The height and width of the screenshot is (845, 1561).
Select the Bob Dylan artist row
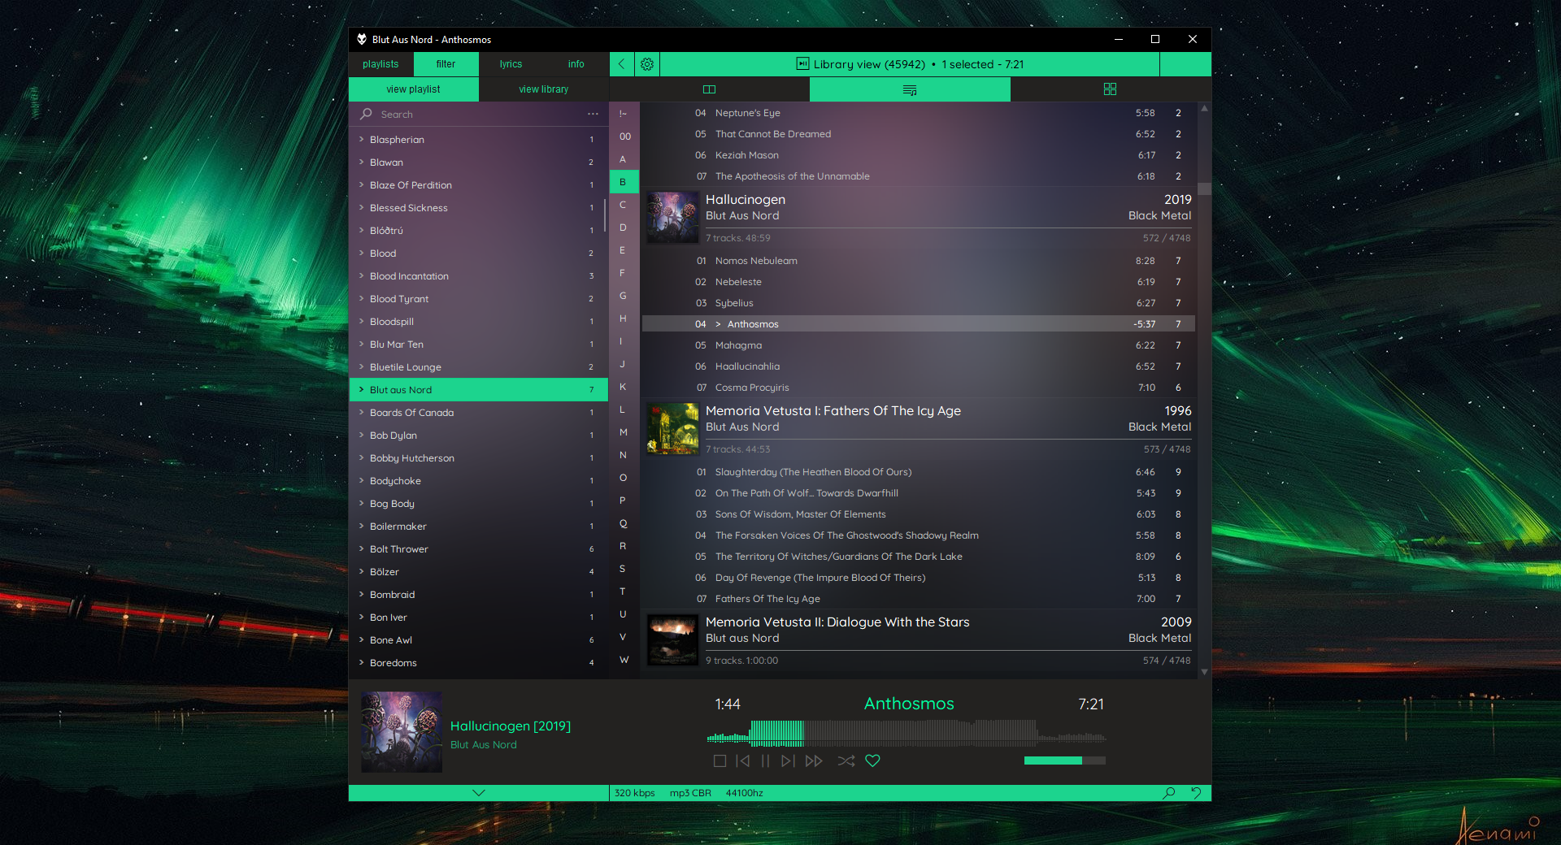click(x=478, y=435)
